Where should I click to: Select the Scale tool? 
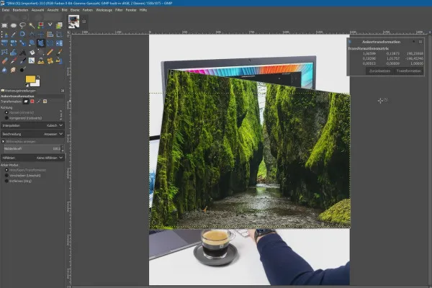pos(22,43)
